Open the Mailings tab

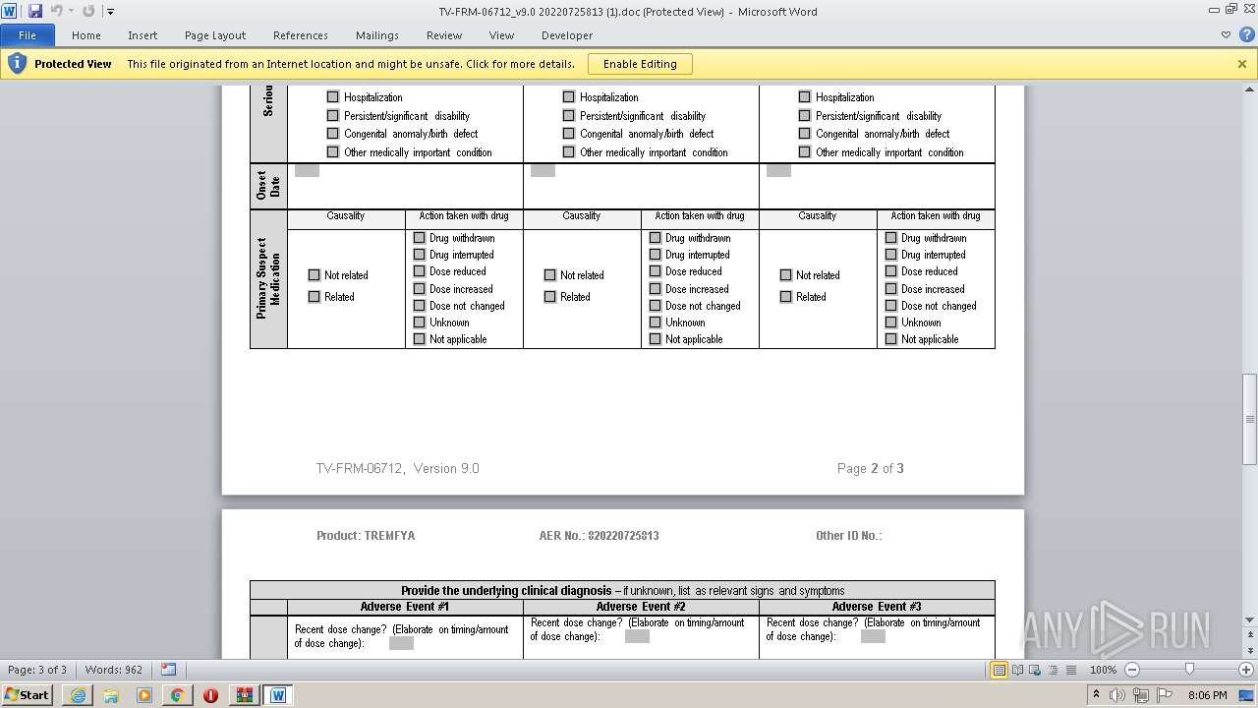coord(377,35)
